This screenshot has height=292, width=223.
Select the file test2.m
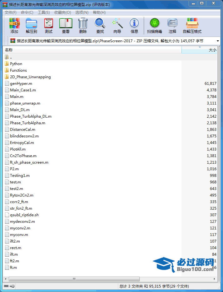click(x=17, y=189)
